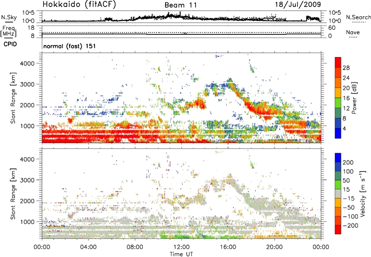Click the '16:00' time axis tick label
This screenshot has height=257, width=371.
click(228, 247)
